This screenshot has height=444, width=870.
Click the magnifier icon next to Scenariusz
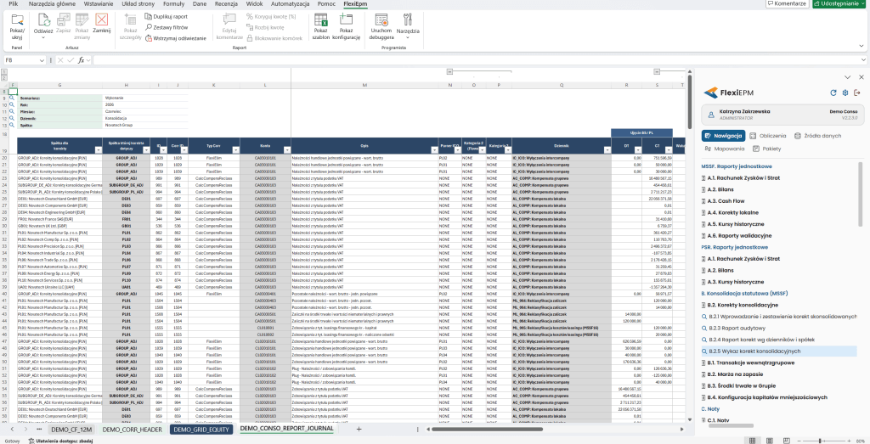(12, 98)
